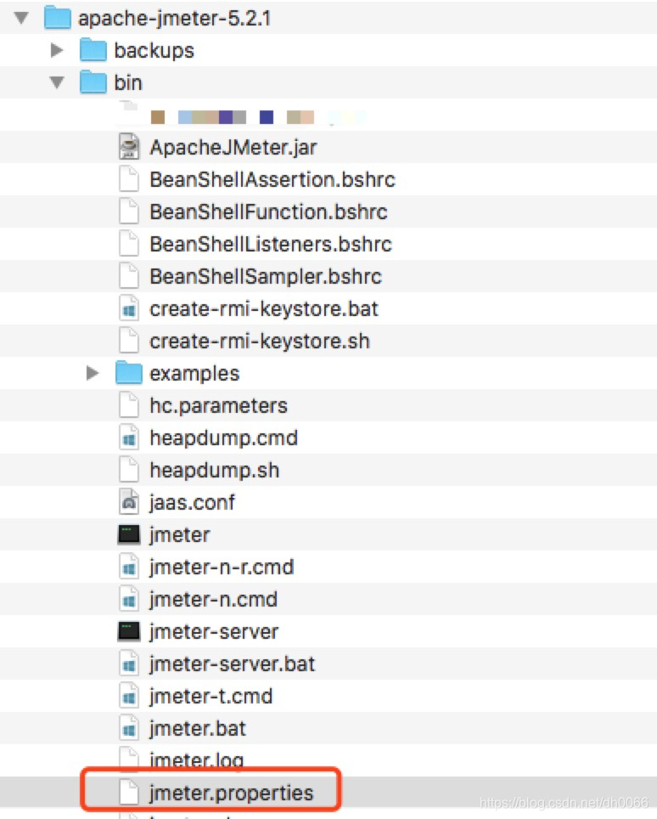Select the jmeter.properties file name

click(231, 794)
